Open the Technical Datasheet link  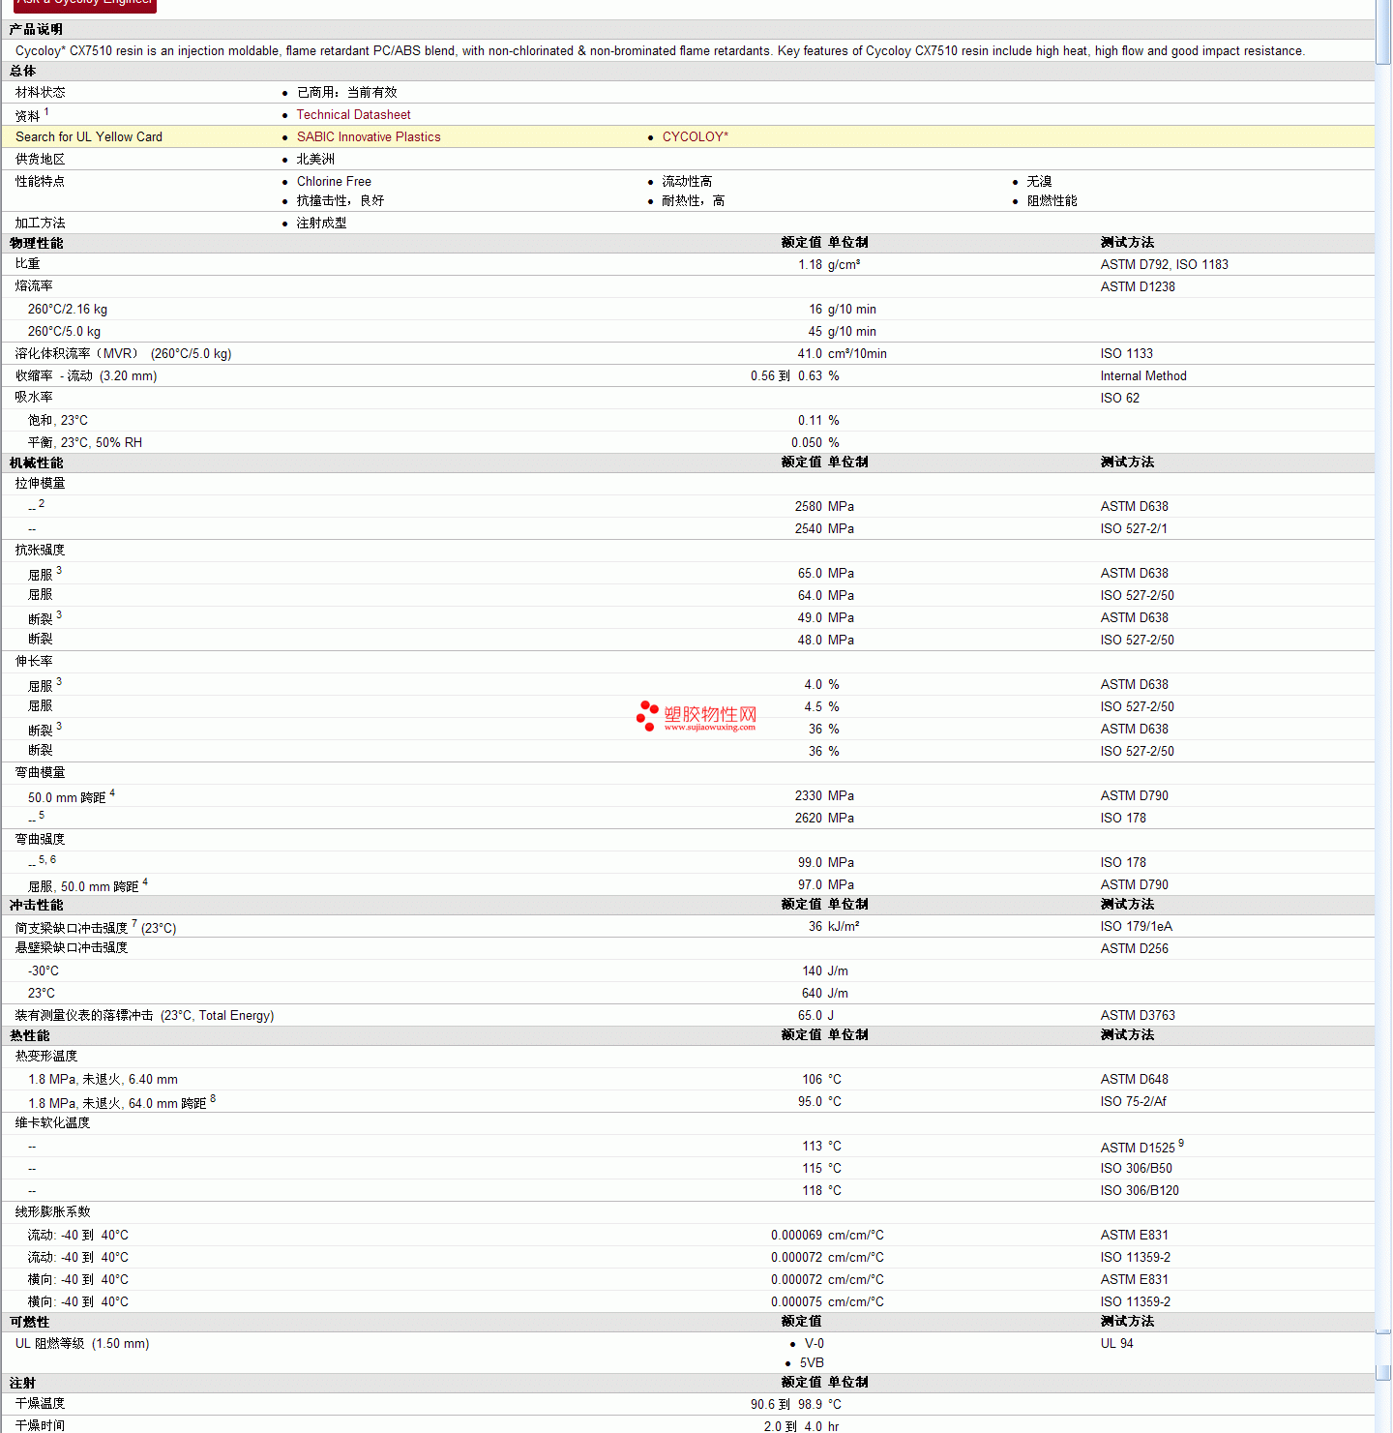(353, 114)
